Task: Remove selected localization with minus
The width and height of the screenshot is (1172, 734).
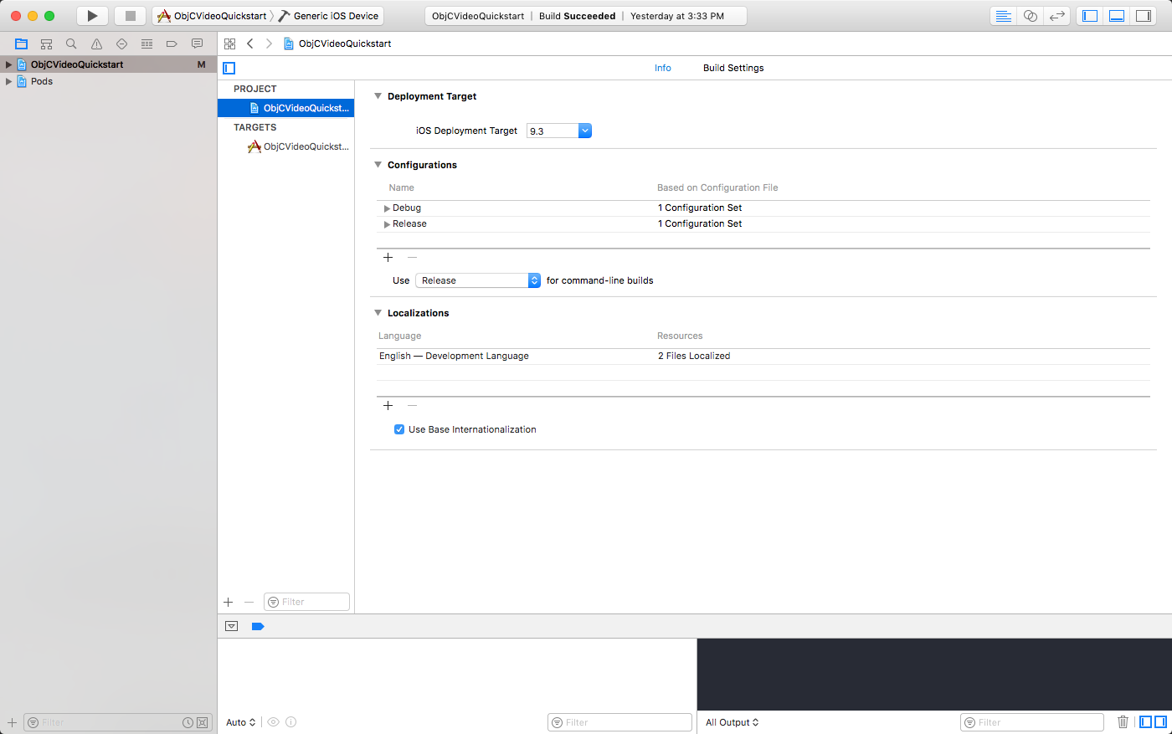Action: click(x=412, y=405)
